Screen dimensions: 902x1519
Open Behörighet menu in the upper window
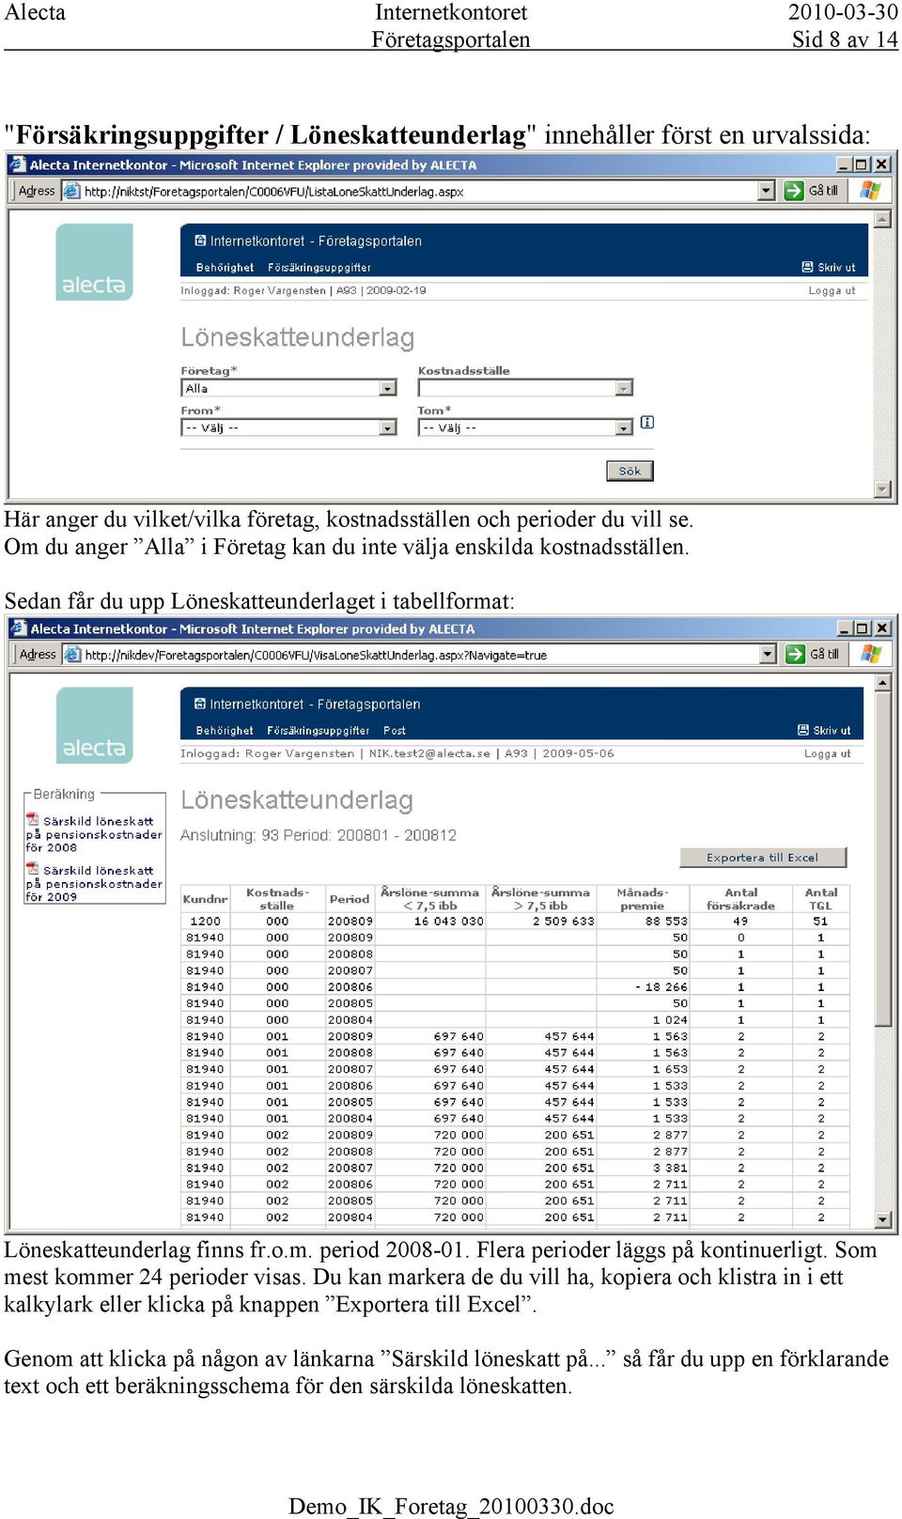click(x=225, y=268)
